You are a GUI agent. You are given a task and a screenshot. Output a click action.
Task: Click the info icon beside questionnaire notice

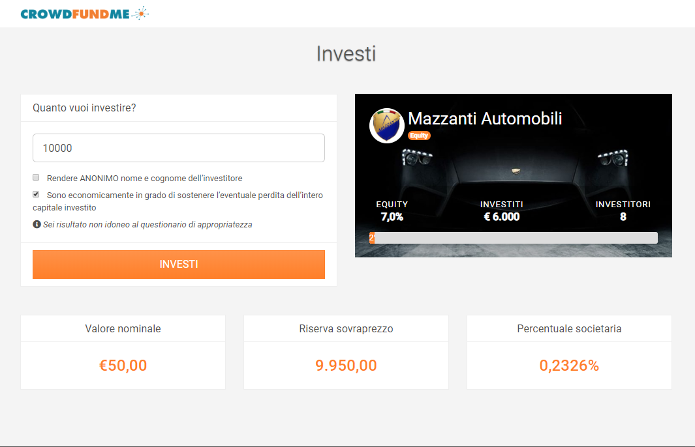tap(37, 224)
